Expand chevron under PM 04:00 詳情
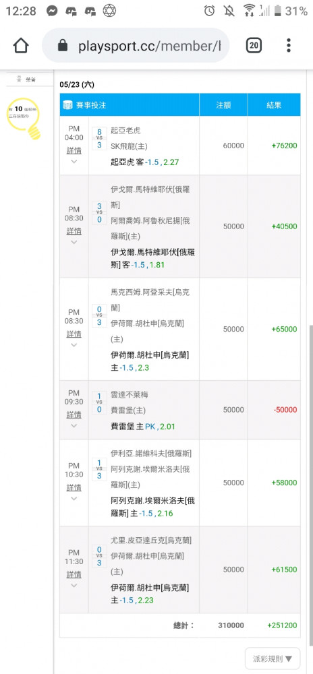Viewport: 313px width, 674px height. [74, 162]
